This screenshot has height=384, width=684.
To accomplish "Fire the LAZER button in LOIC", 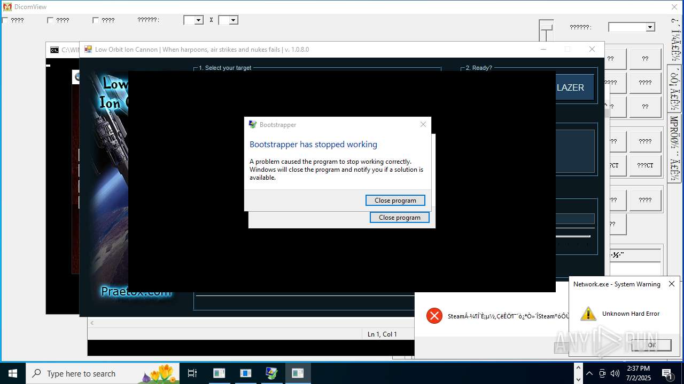I will coord(574,87).
